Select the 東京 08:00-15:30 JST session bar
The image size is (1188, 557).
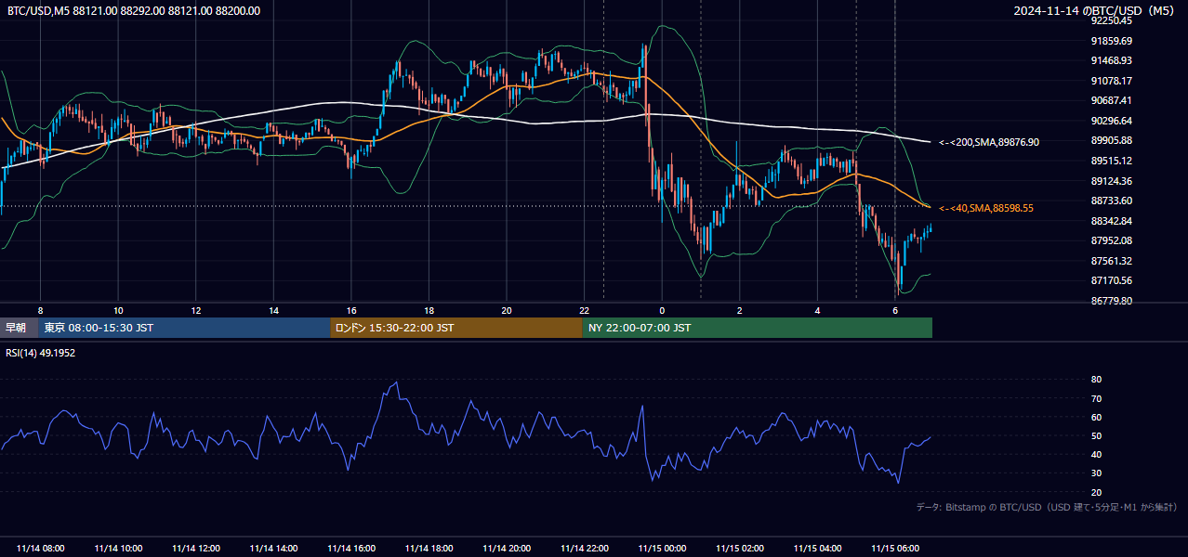point(184,328)
